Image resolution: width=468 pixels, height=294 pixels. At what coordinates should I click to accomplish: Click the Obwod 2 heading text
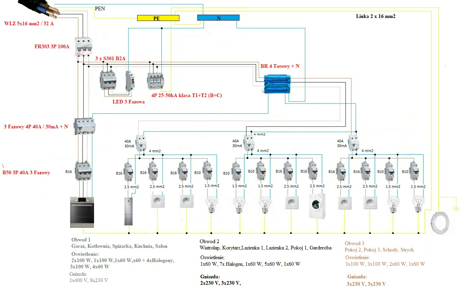[209, 241]
